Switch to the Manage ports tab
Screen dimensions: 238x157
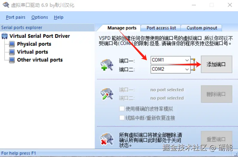pos(122,28)
